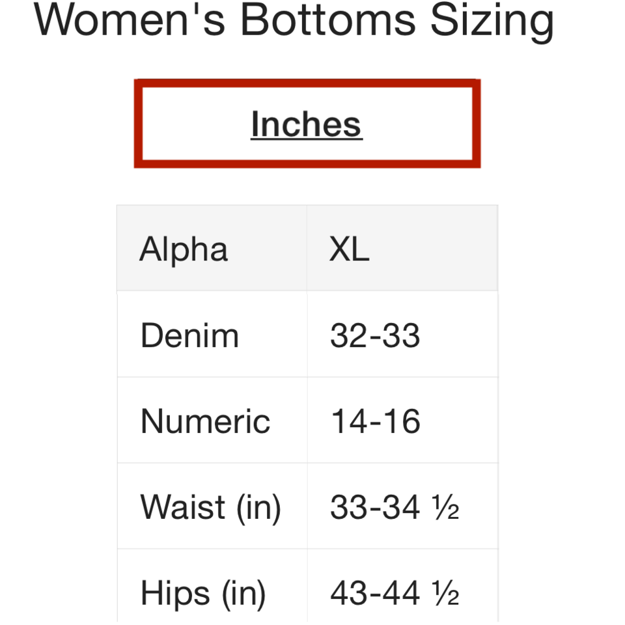This screenshot has width=625, height=625.
Task: Click the 32-33 denim size value
Action: pyautogui.click(x=375, y=336)
